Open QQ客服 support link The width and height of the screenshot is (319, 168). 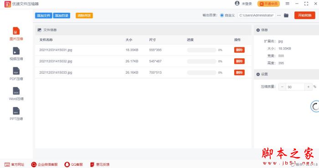pyautogui.click(x=73, y=164)
